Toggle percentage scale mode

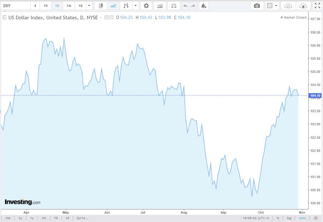click(x=277, y=218)
